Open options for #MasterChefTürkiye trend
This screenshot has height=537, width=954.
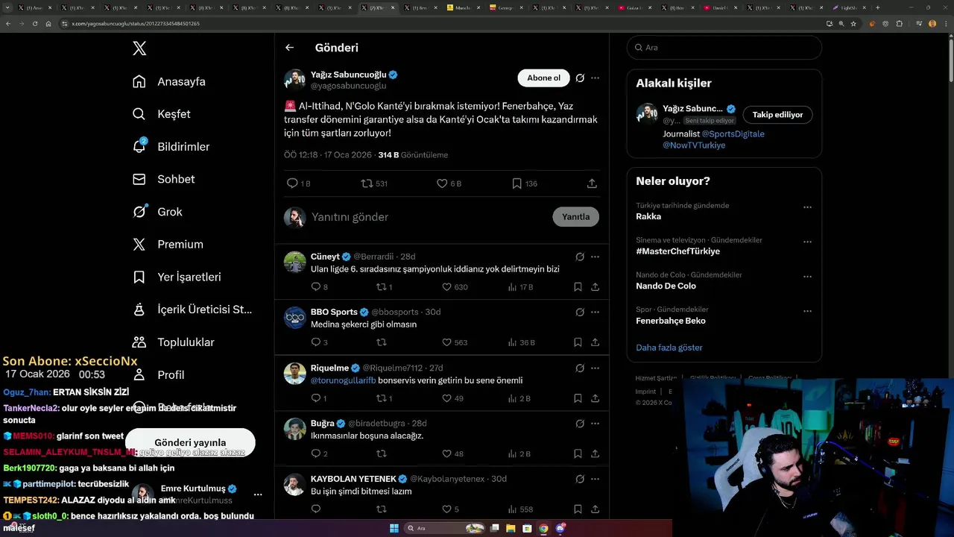click(807, 242)
